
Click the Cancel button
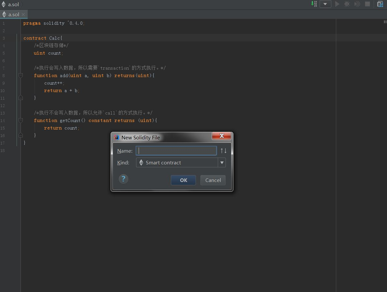213,180
